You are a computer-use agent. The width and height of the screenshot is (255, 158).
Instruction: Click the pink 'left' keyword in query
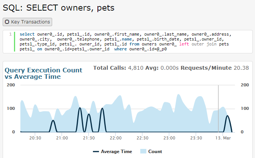pos(184,44)
